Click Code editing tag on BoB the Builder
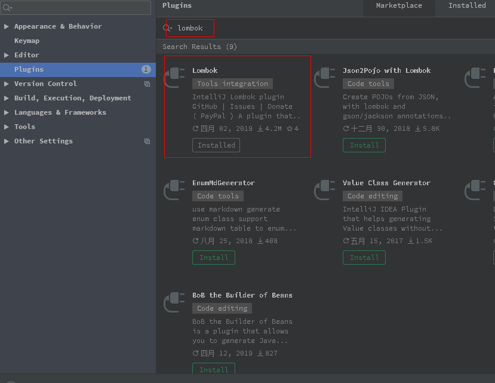 [222, 308]
